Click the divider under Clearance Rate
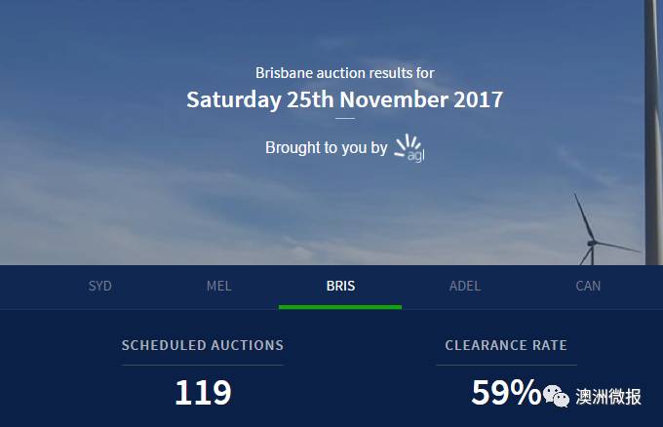Viewport: 663px width, 427px height. tap(506, 365)
